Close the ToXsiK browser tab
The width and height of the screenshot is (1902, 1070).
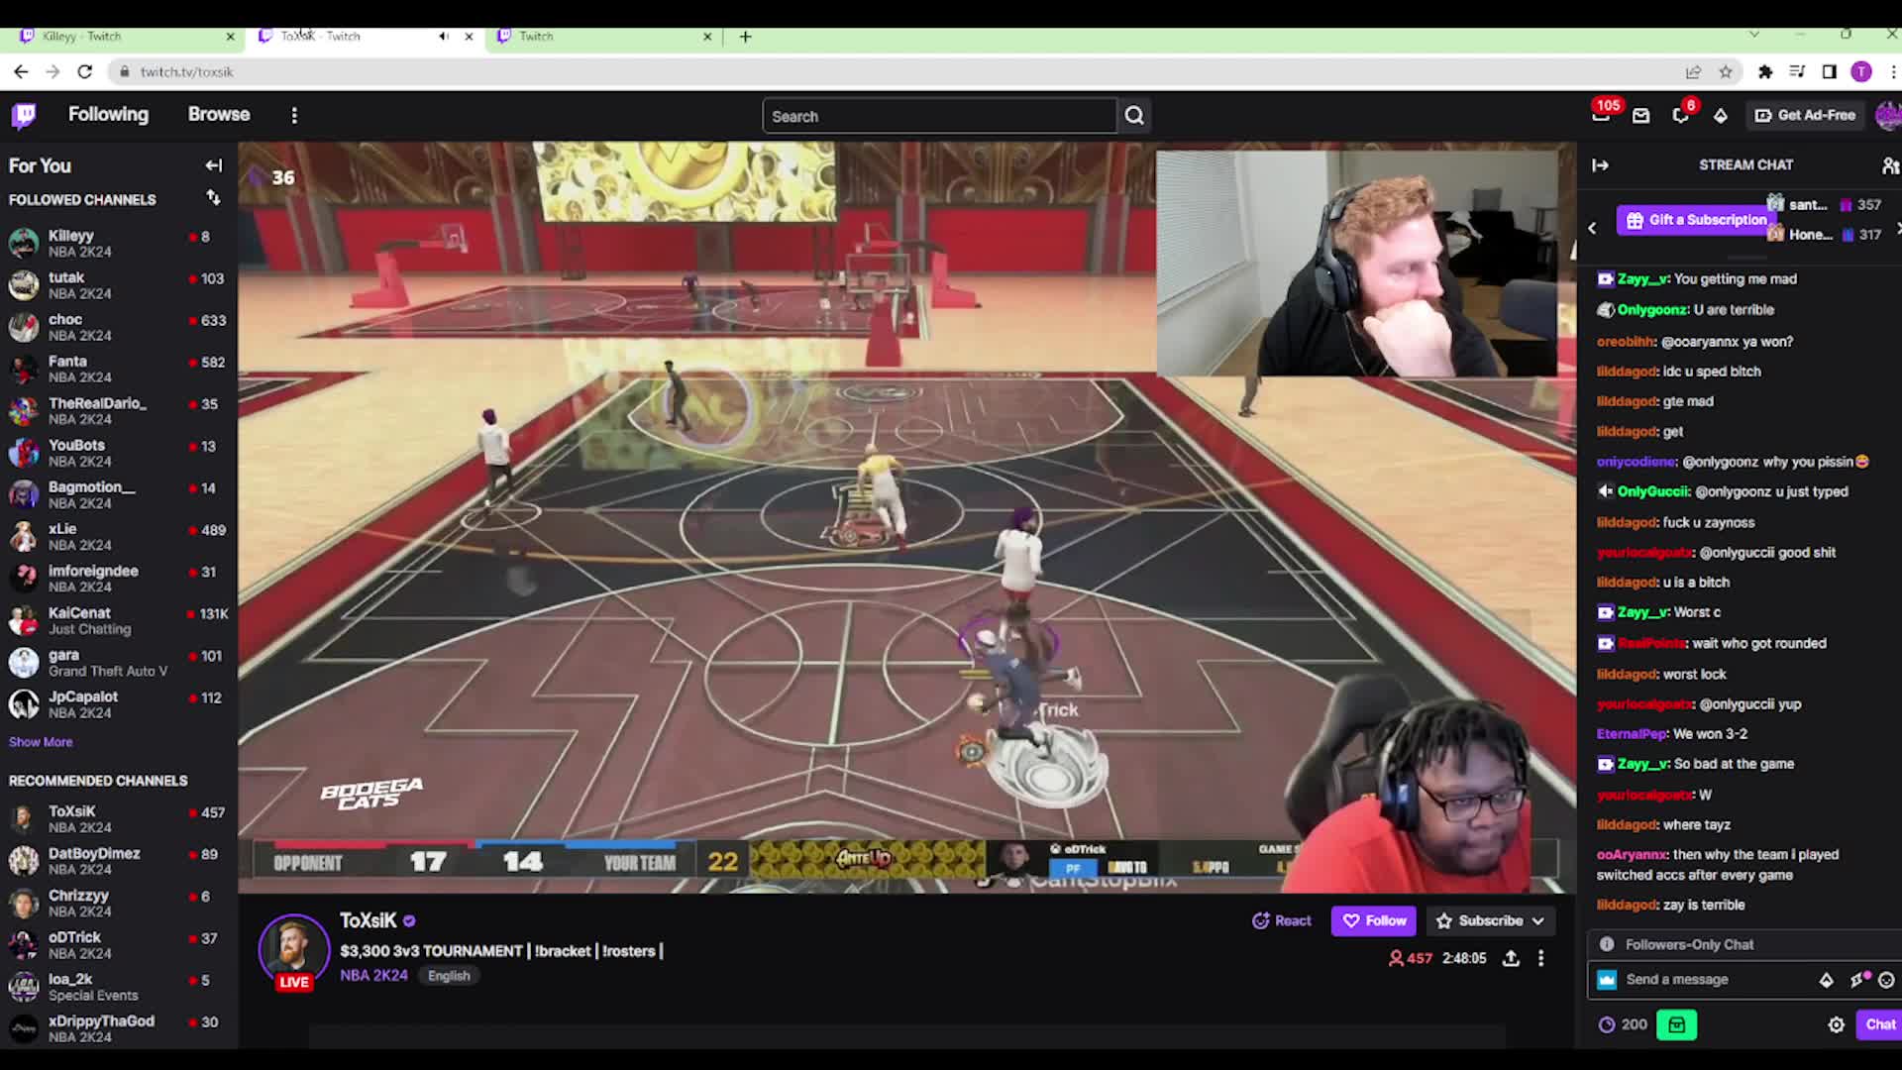(x=469, y=36)
